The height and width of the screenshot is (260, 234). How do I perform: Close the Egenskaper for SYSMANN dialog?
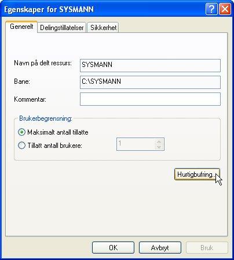click(225, 9)
